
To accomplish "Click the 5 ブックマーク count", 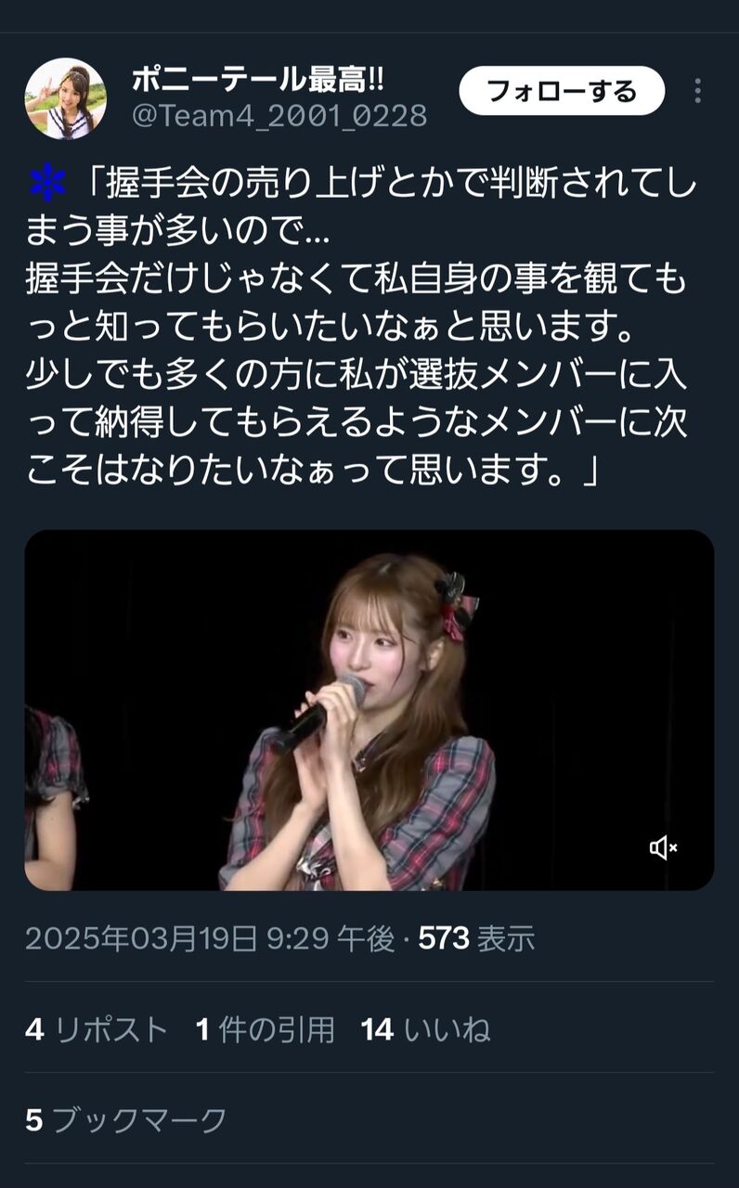I will (x=125, y=1120).
